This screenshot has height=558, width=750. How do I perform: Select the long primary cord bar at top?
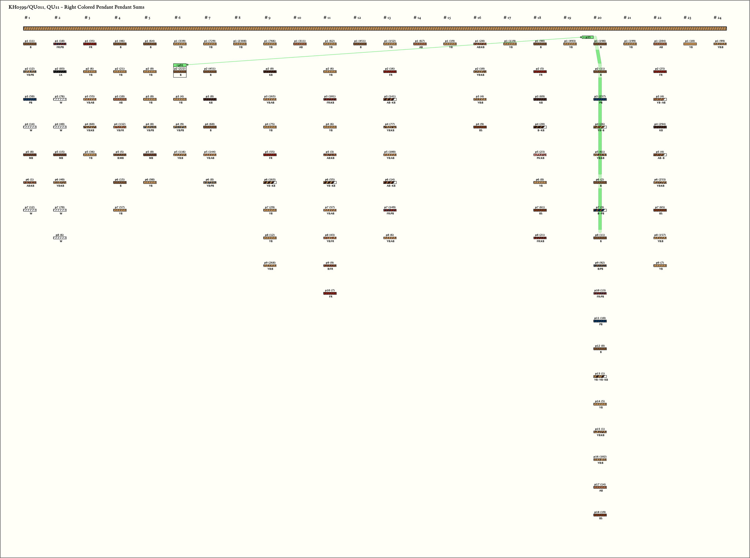tap(375, 29)
